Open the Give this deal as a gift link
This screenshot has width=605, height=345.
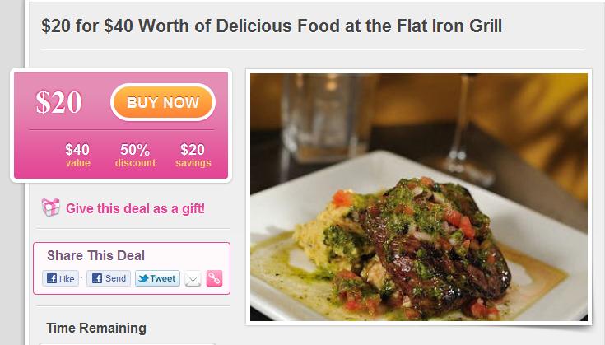point(135,209)
